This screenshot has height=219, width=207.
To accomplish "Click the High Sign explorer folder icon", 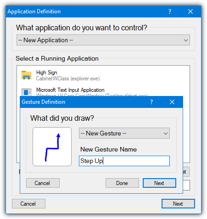I will [x=27, y=75].
